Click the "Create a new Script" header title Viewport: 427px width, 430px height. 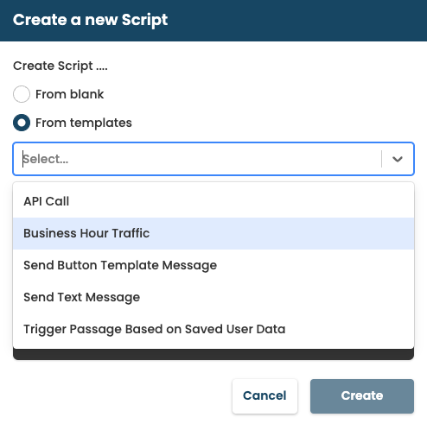click(x=90, y=20)
